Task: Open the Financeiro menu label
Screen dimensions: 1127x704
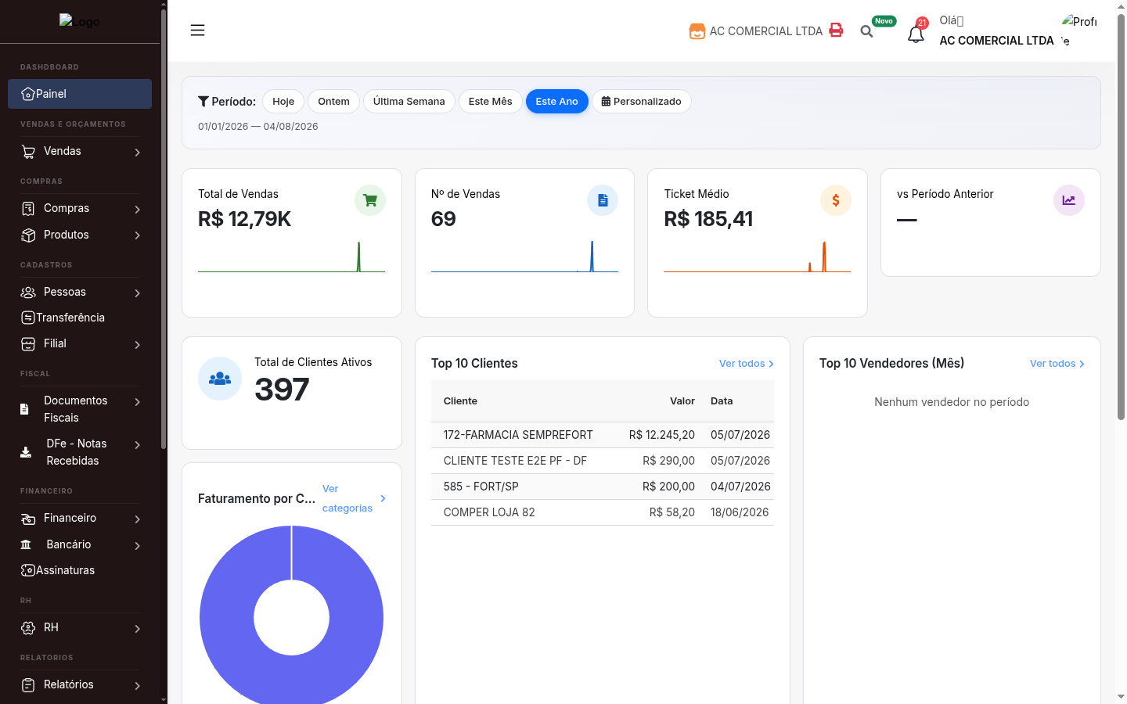Action: click(70, 518)
